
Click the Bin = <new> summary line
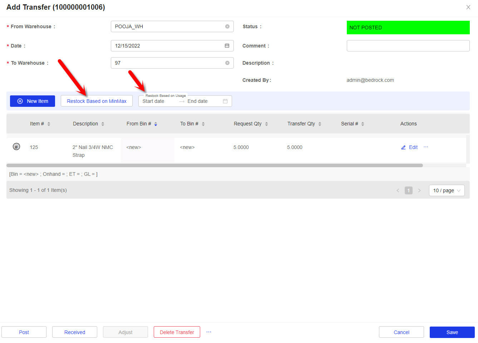53,174
